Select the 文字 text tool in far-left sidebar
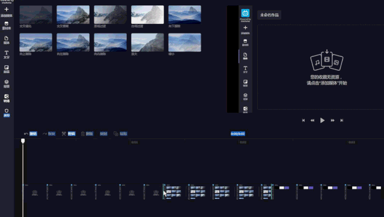Screen dimensions: 384x217 coord(7,55)
